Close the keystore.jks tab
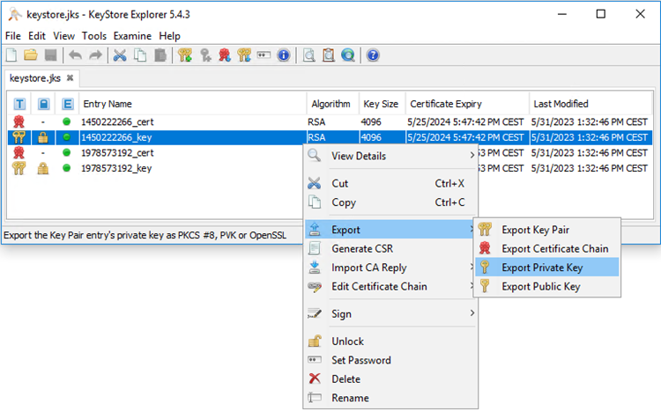Image resolution: width=661 pixels, height=411 pixels. tap(71, 77)
